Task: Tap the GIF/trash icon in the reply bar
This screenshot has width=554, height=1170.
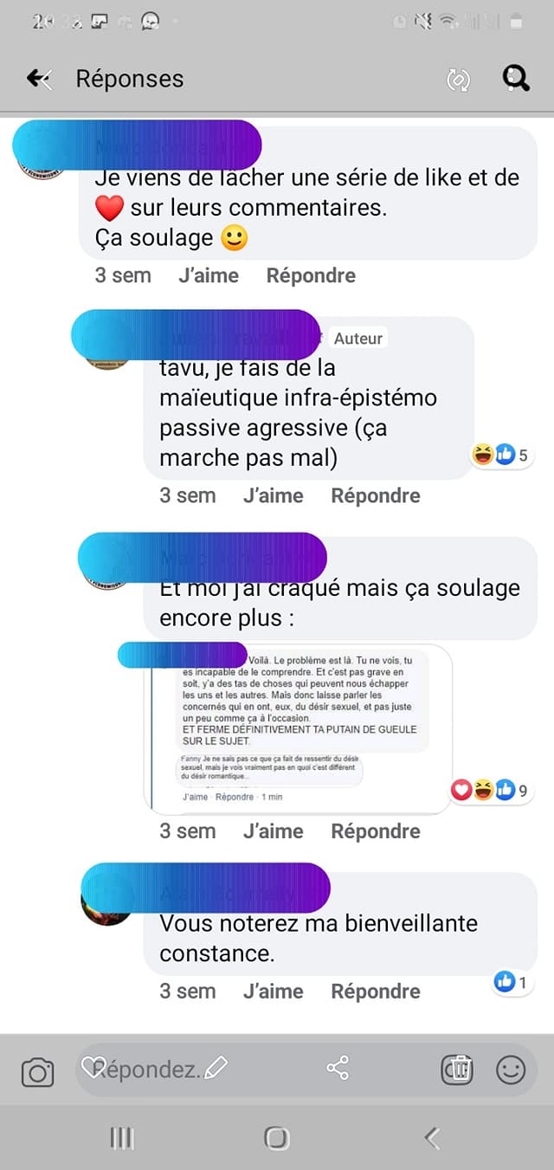Action: (456, 1069)
